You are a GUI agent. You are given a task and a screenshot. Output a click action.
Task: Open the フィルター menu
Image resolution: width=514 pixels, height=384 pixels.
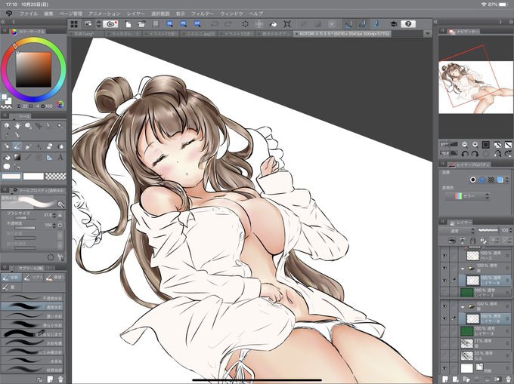click(203, 14)
